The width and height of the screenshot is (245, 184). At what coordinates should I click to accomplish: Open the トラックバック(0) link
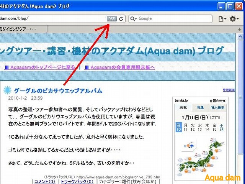point(77,181)
